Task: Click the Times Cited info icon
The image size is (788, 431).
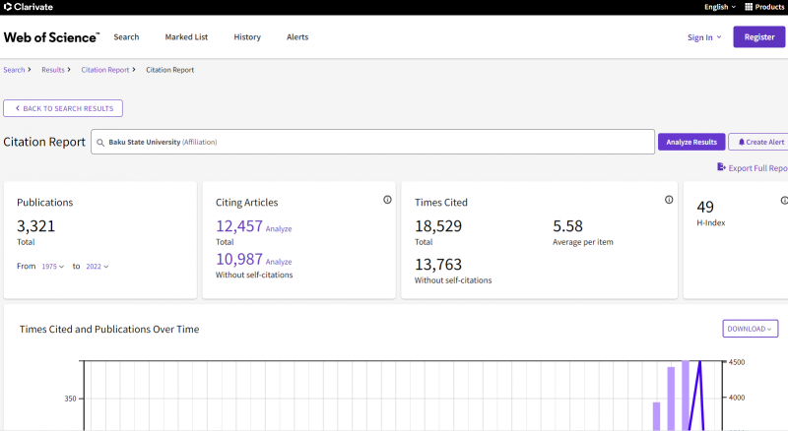Action: tap(669, 200)
